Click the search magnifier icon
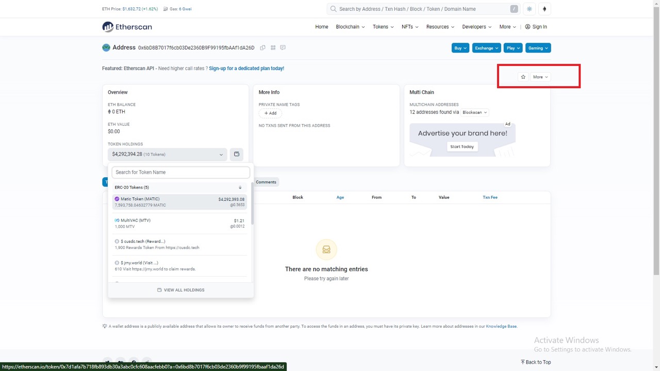This screenshot has width=660, height=371. 334,9
